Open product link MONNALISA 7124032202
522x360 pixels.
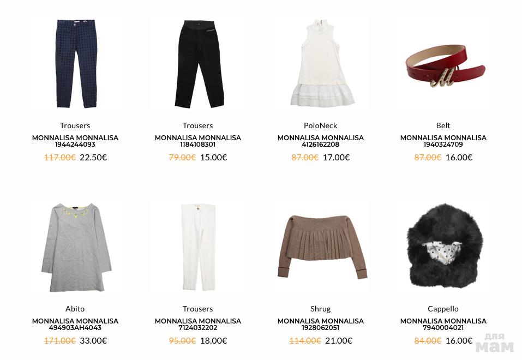tap(198, 325)
